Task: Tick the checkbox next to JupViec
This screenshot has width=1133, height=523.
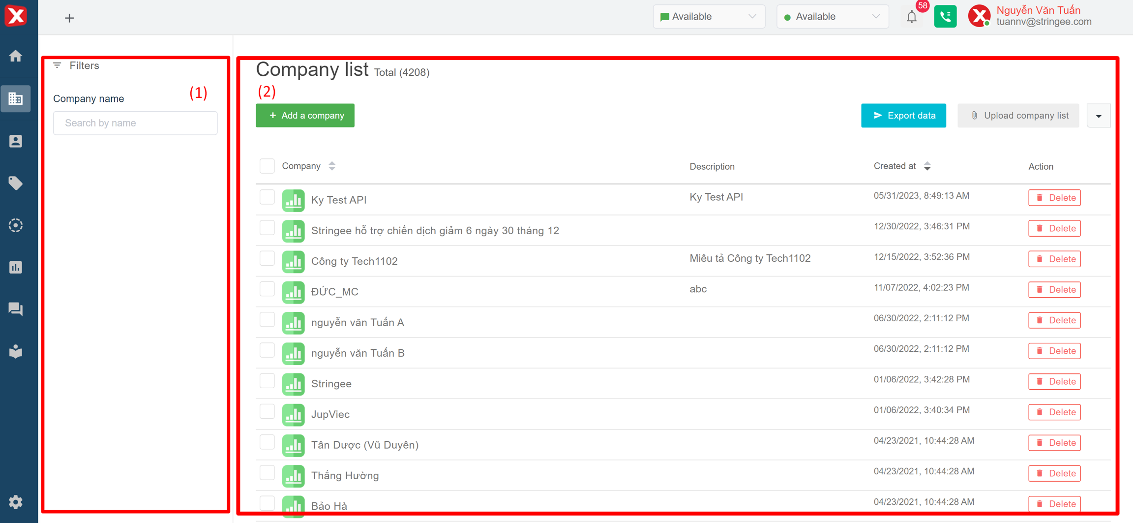Action: (x=267, y=412)
